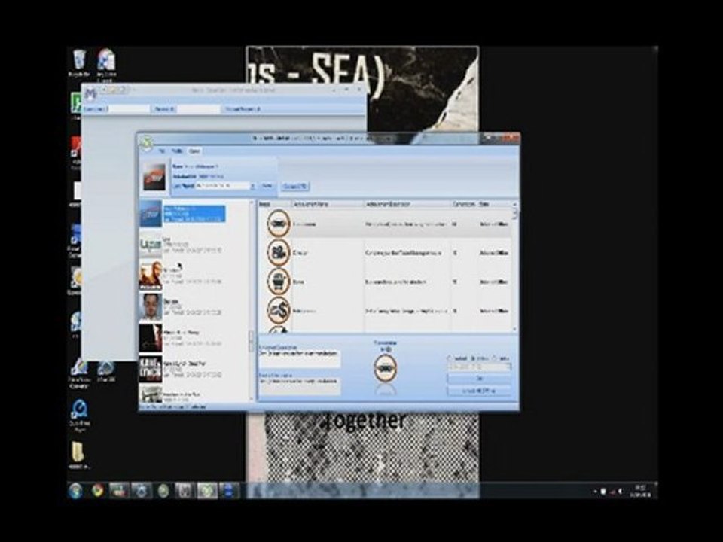The height and width of the screenshot is (542, 723).
Task: Click the bottom unlock-all button in details panel
Action: [479, 391]
